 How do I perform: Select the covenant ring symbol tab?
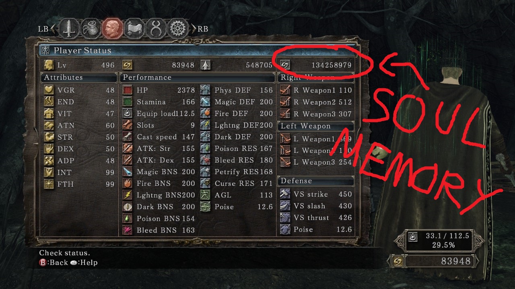point(156,28)
